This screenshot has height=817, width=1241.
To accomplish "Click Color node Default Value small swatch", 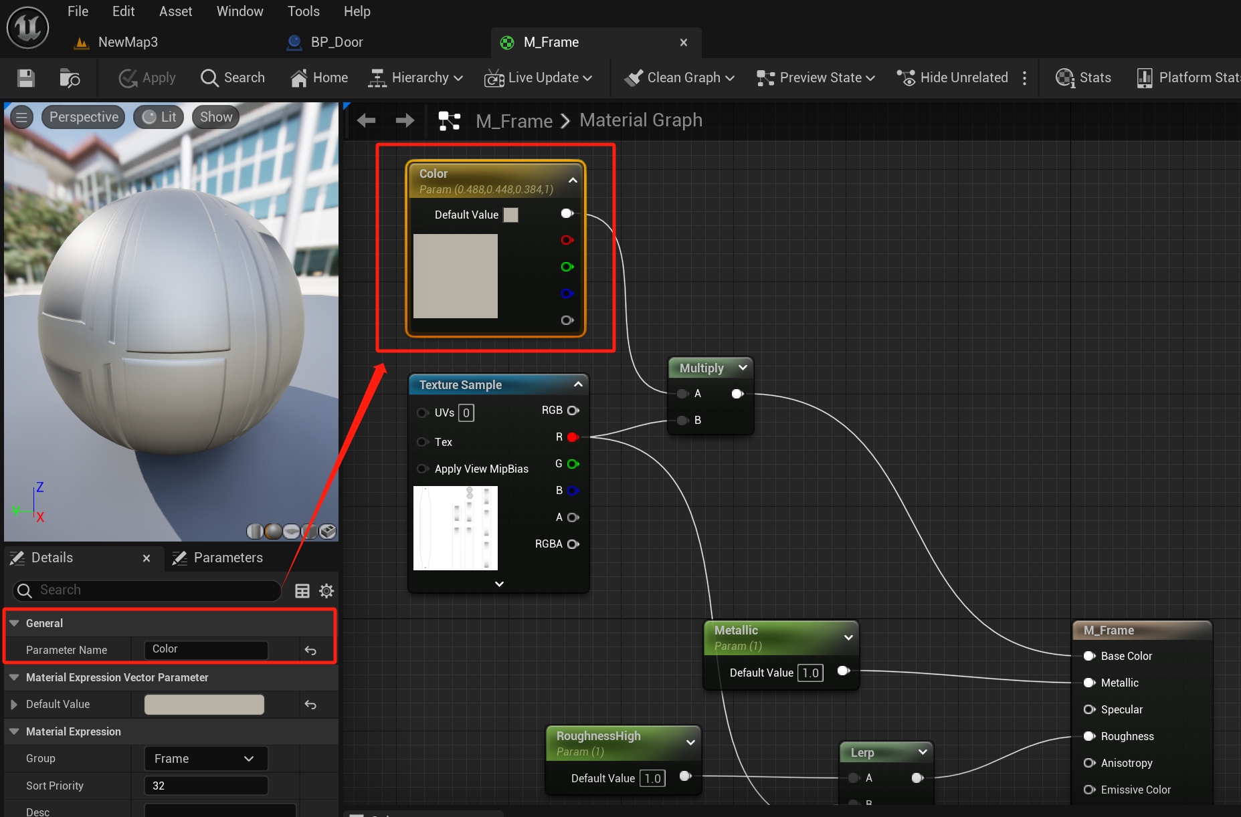I will pyautogui.click(x=510, y=215).
